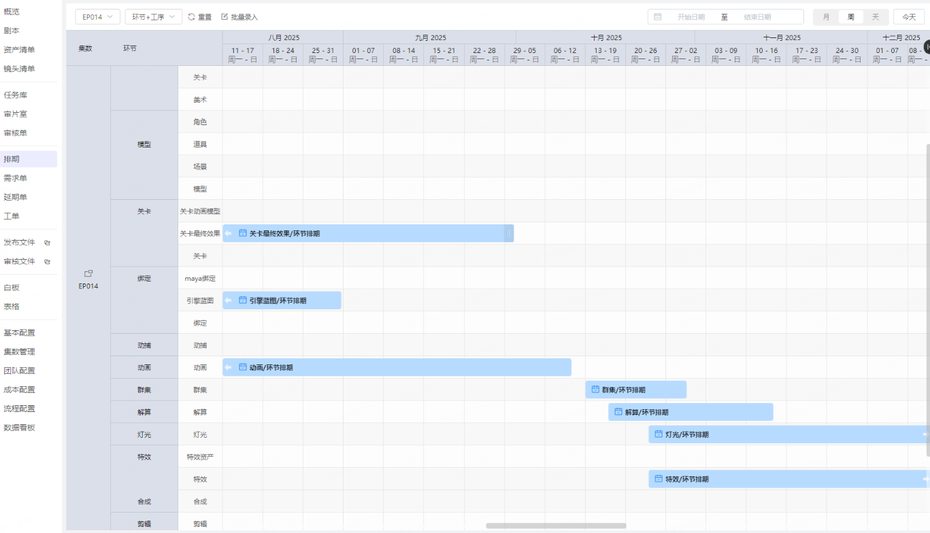
Task: Click the reset (重置) refresh icon
Action: pyautogui.click(x=191, y=17)
